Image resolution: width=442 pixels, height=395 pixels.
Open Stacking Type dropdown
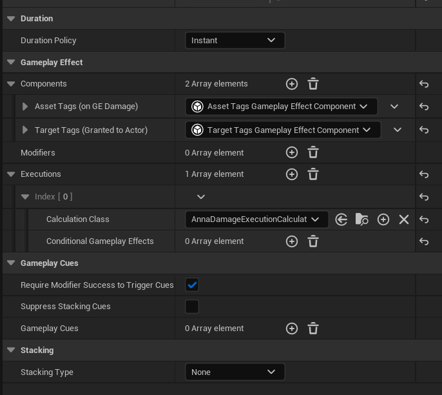[x=235, y=372]
